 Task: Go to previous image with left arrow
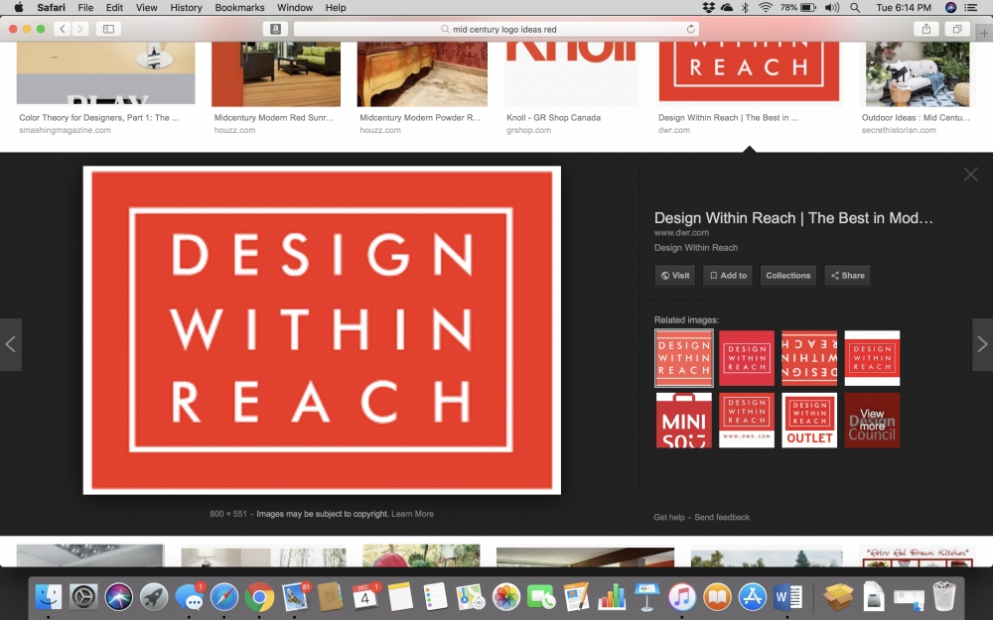11,344
